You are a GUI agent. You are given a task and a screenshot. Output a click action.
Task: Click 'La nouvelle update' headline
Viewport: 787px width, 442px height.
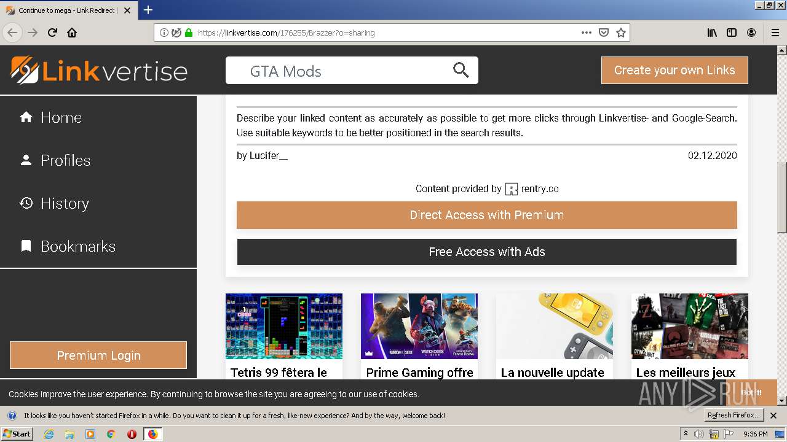(x=552, y=373)
